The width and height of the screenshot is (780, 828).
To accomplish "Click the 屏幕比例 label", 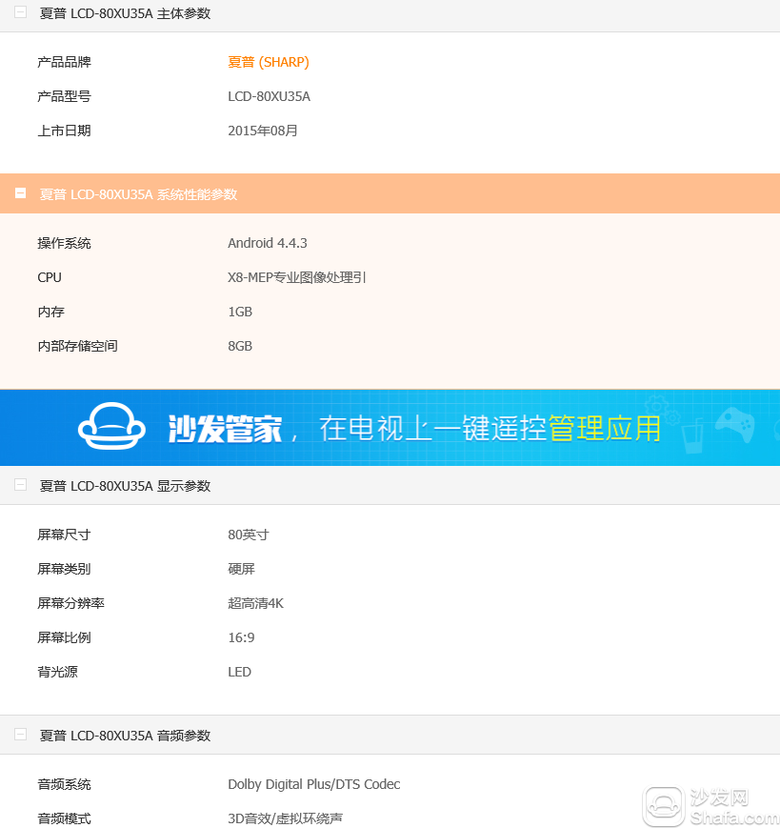I will [x=65, y=637].
